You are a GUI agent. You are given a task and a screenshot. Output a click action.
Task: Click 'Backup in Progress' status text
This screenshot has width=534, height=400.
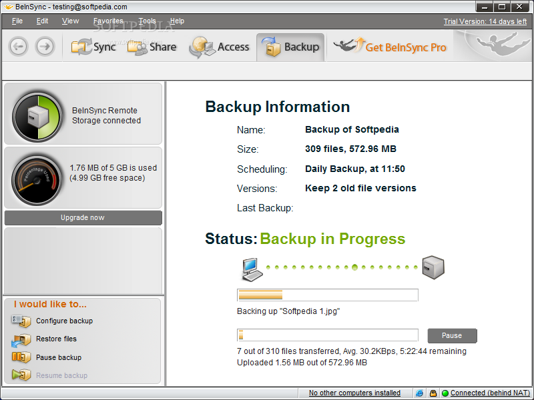click(332, 239)
